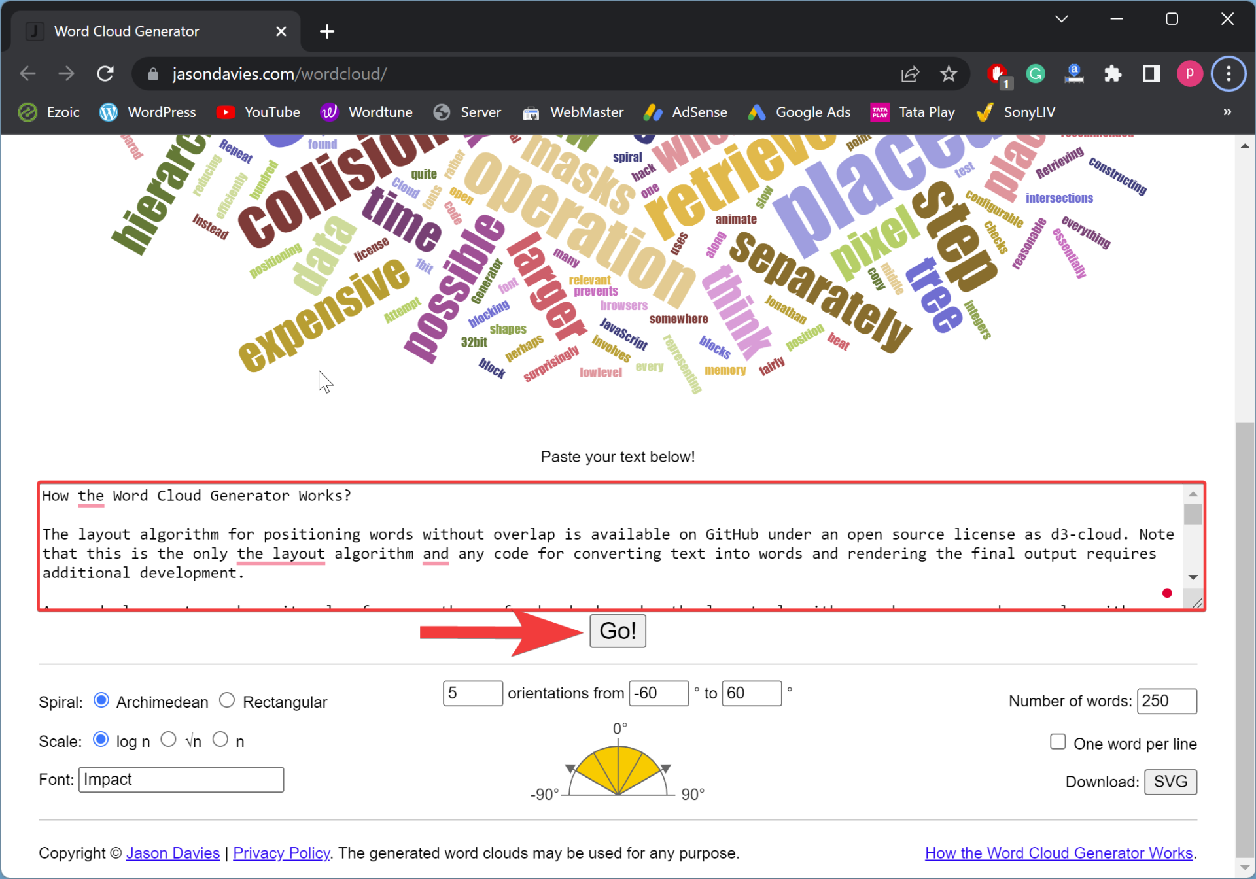Image resolution: width=1256 pixels, height=879 pixels.
Task: Click the Number of words input showing 250
Action: [1168, 702]
